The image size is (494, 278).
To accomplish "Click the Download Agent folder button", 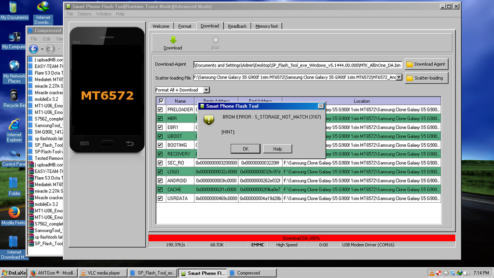I will click(426, 64).
